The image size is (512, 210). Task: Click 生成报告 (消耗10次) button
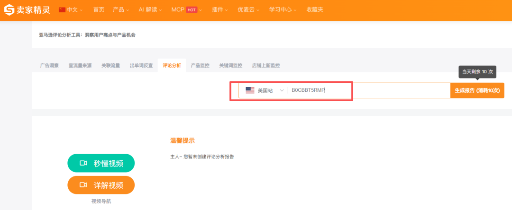pos(477,90)
